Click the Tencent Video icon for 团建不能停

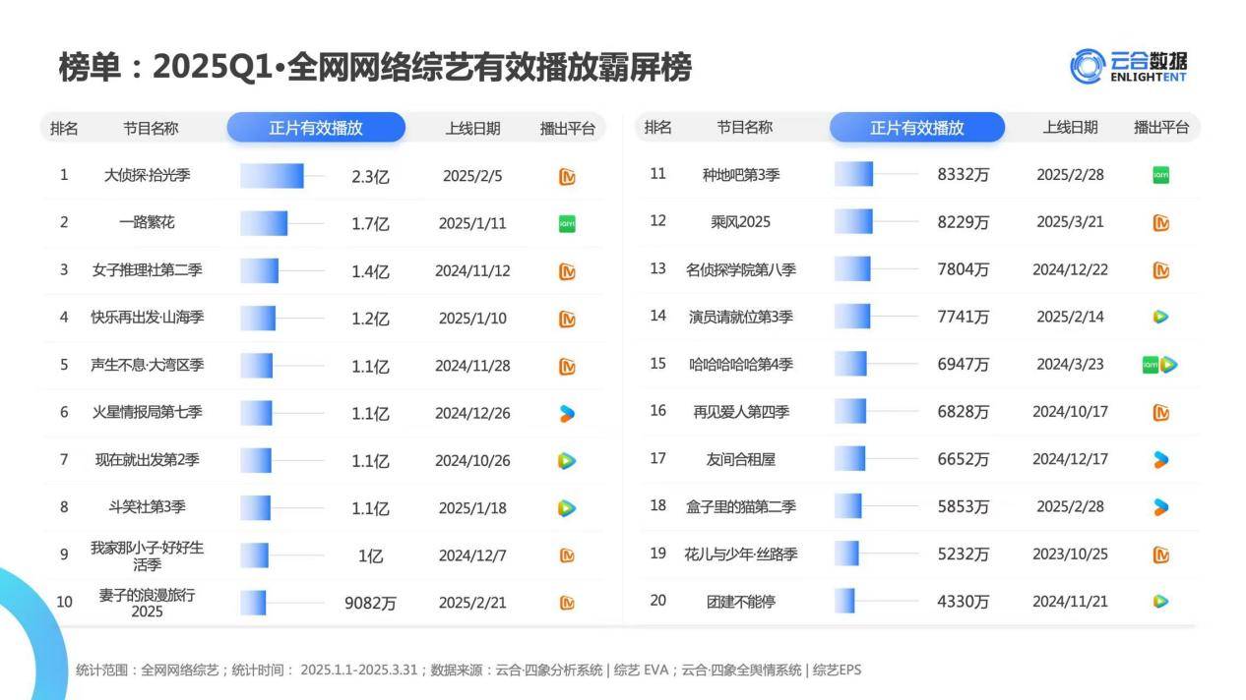coord(1161,602)
